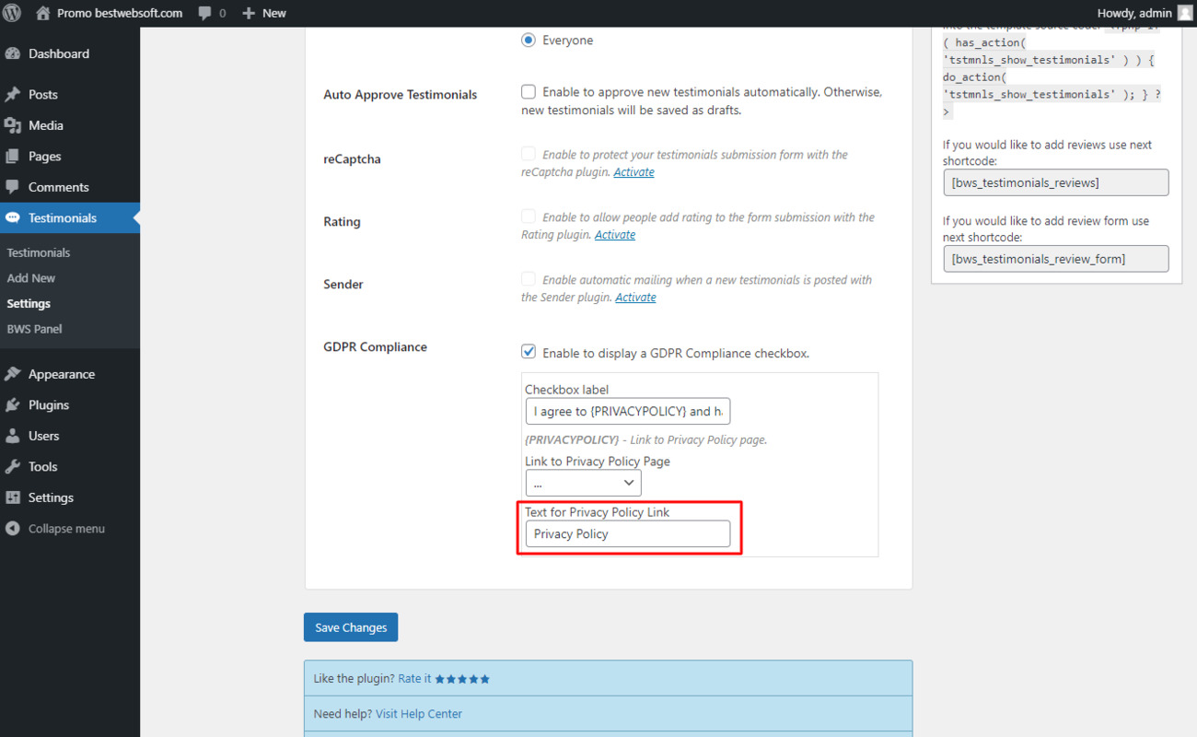Click the home icon for Promo bestwebsoft.com
Viewport: 1197px width, 737px height.
pos(42,13)
